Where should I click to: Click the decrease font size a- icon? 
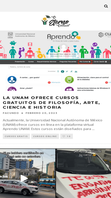(x=67, y=72)
